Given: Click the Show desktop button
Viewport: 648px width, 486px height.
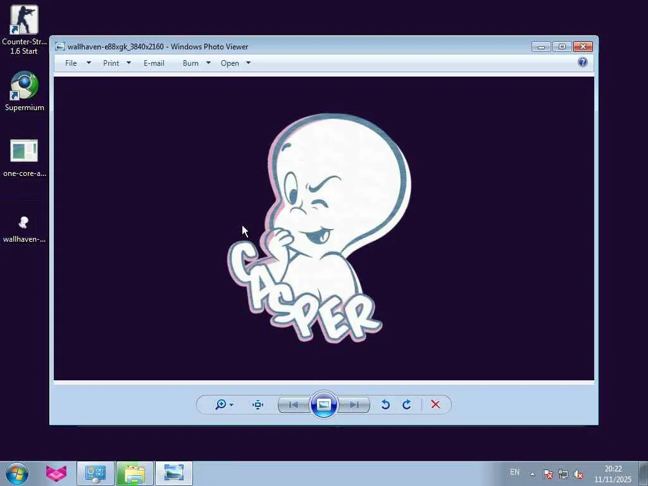Looking at the screenshot, I should [x=644, y=473].
